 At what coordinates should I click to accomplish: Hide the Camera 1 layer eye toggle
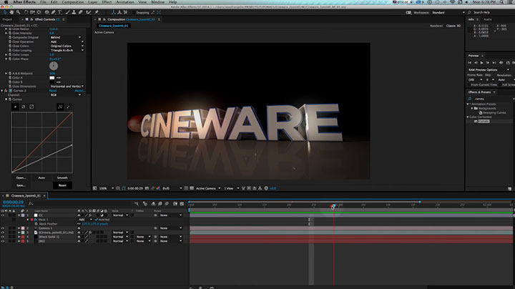3,228
